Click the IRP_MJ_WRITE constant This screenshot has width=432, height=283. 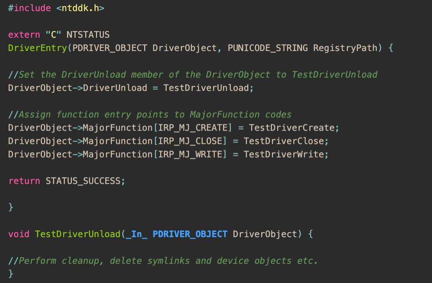click(190, 154)
